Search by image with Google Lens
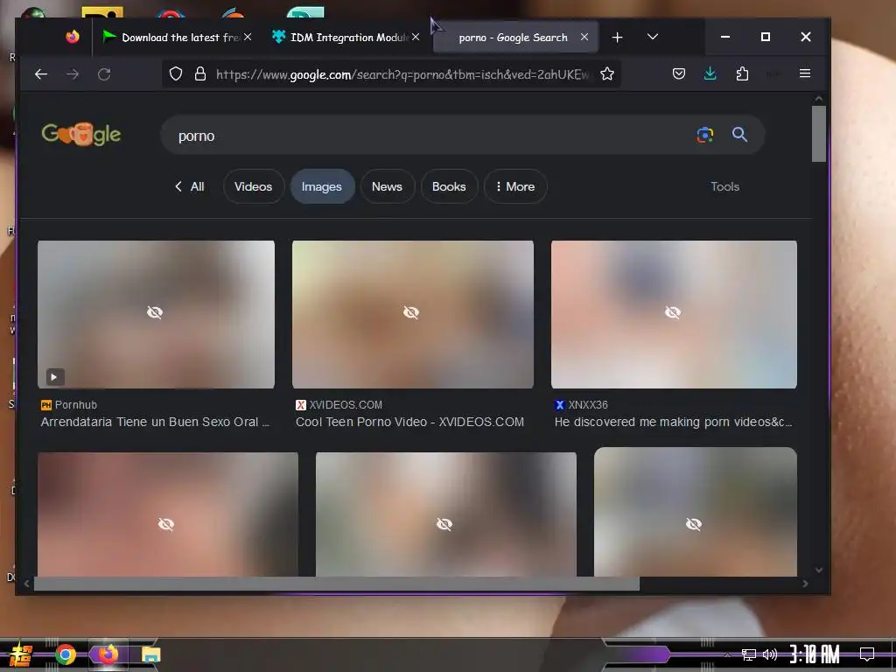Viewport: 896px width, 672px height. click(x=705, y=135)
